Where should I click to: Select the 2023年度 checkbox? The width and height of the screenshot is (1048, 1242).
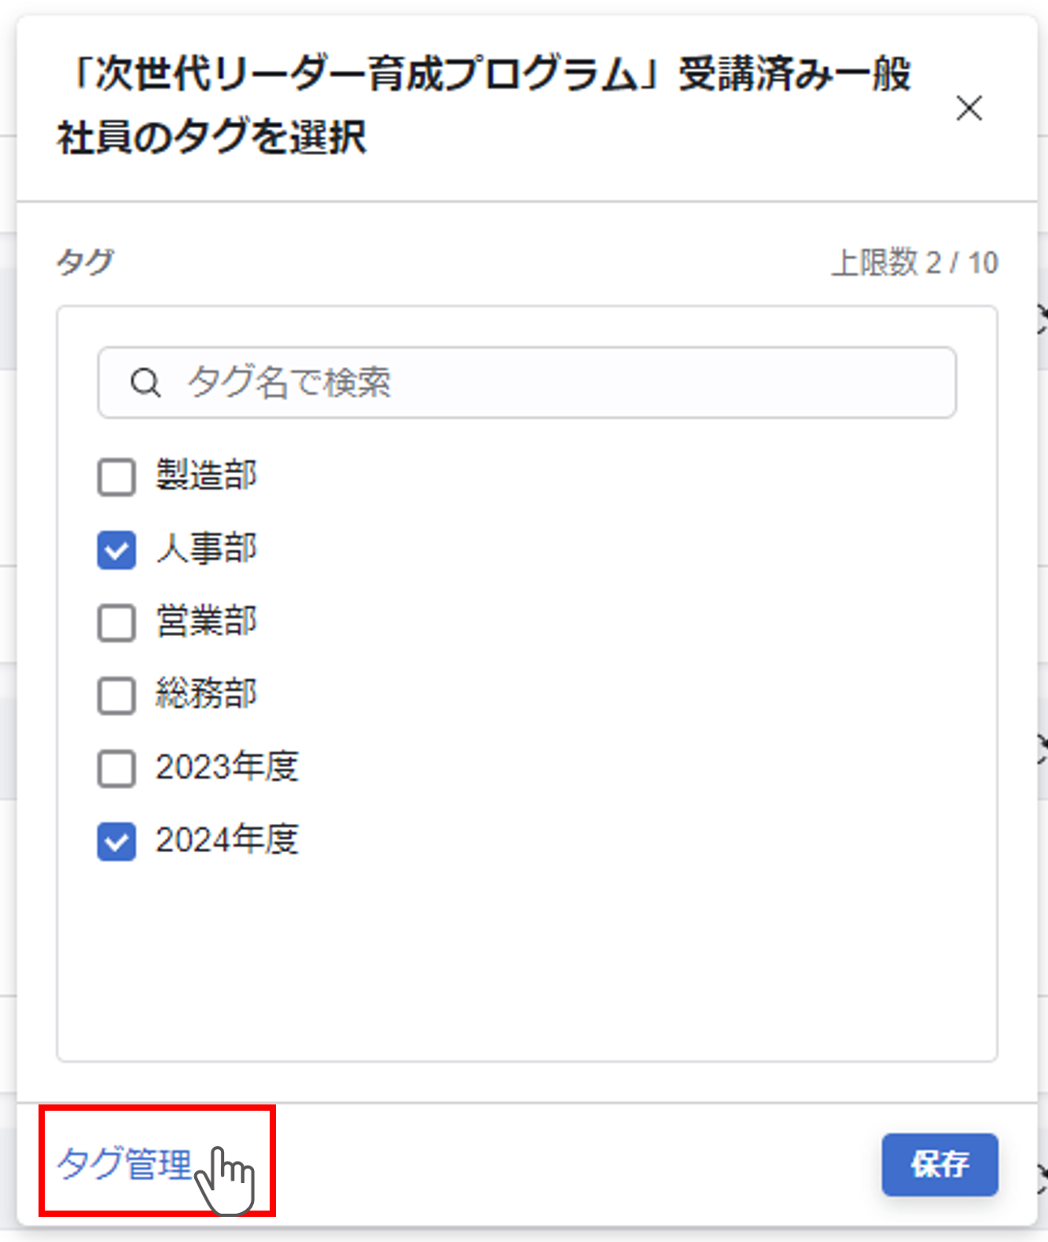pos(116,768)
